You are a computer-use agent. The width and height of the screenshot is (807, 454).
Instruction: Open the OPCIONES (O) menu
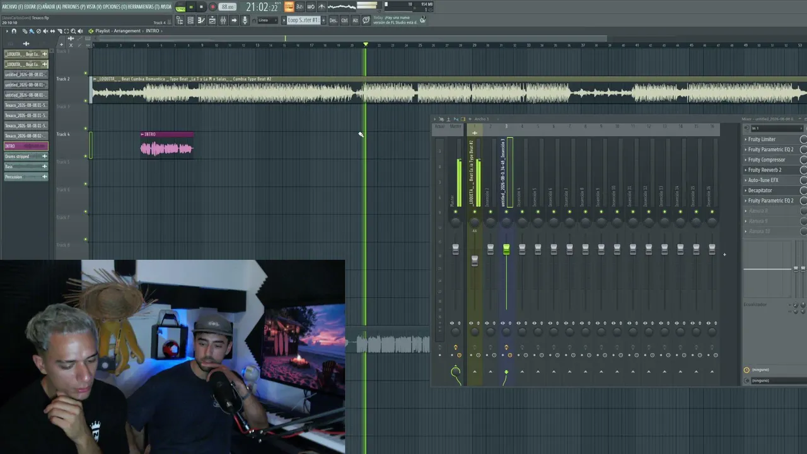(115, 7)
